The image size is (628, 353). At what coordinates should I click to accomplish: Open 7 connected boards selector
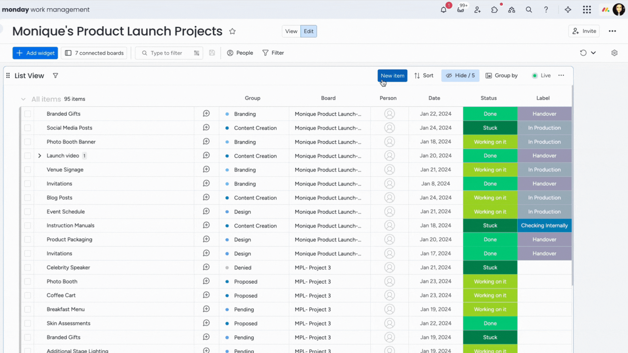[94, 53]
